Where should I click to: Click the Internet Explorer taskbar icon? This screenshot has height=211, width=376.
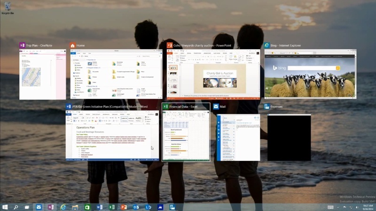[x=63, y=207]
